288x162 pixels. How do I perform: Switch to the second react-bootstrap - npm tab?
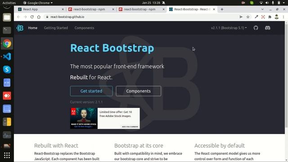[x=141, y=9]
